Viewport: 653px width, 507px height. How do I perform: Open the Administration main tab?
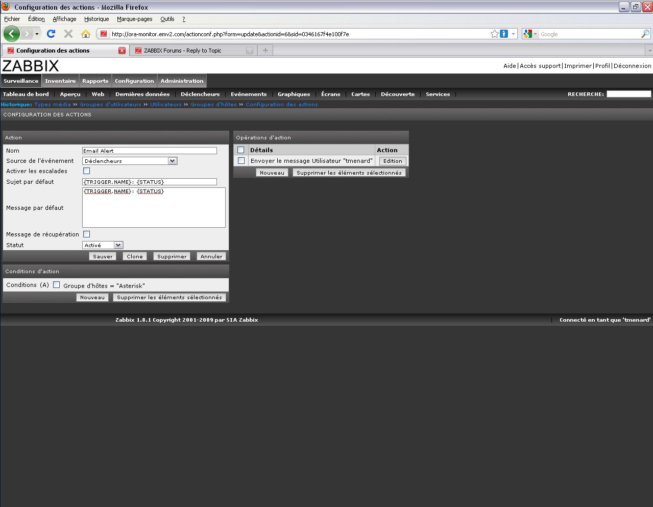[182, 81]
